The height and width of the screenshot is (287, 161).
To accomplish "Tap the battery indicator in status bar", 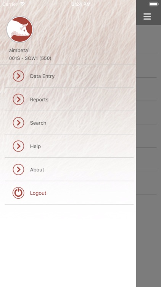I will [x=154, y=4].
